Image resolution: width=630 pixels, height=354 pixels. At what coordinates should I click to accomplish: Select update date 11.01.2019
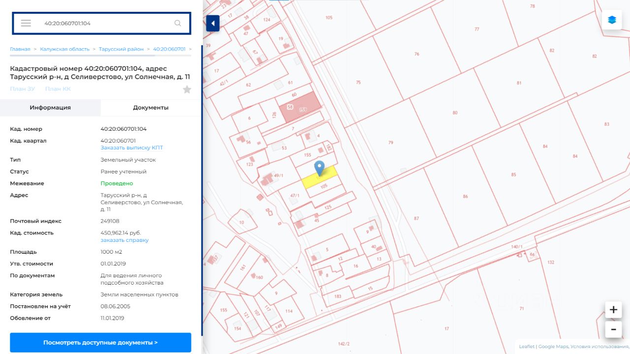[x=112, y=318]
